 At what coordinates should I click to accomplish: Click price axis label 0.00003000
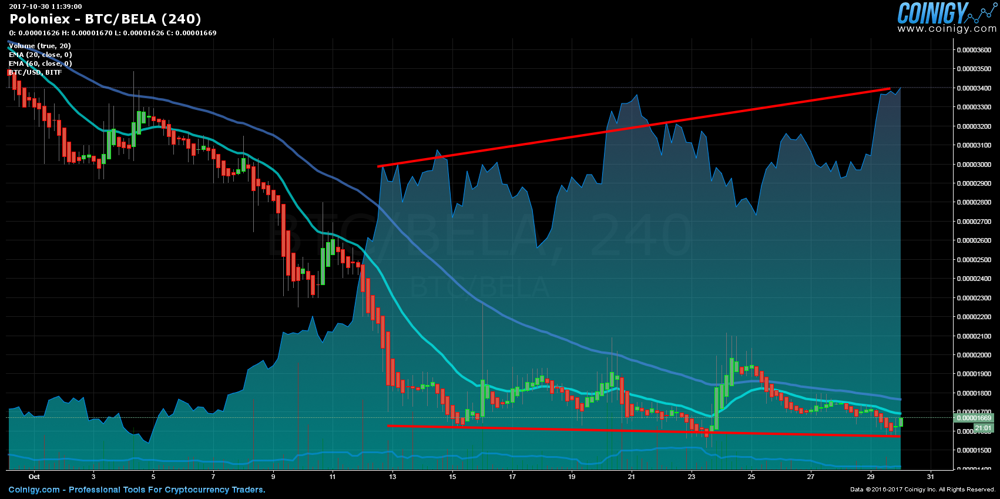[x=974, y=165]
